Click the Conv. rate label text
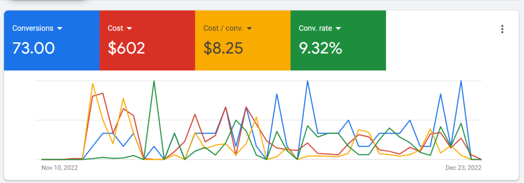This screenshot has height=183, width=524. tap(315, 29)
